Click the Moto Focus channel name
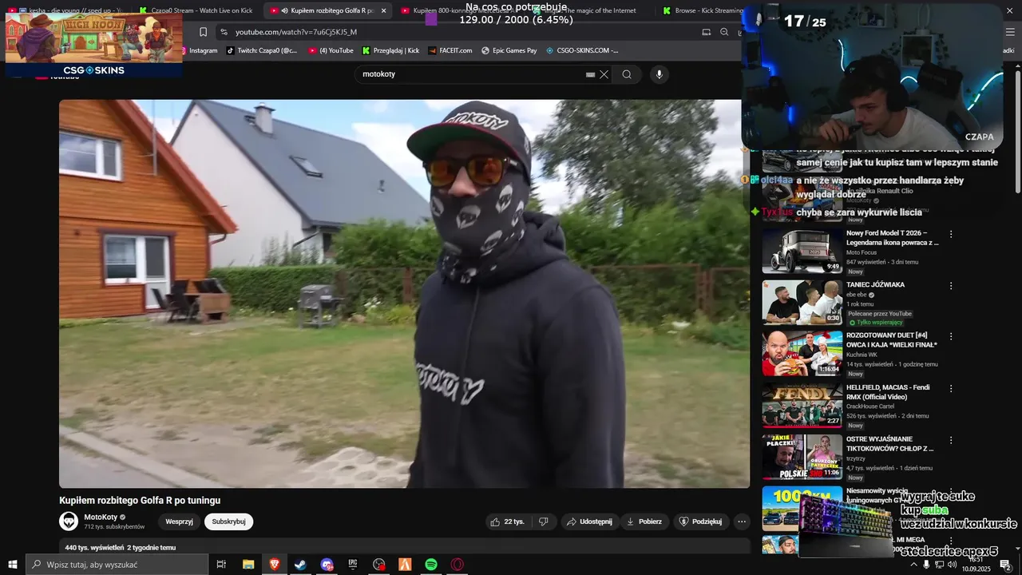Image resolution: width=1022 pixels, height=575 pixels. 862,252
